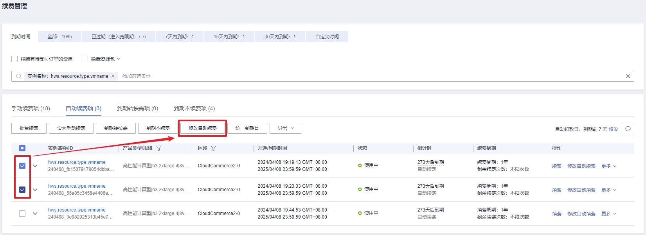Image resolution: width=646 pixels, height=235 pixels.
Task: Tick the 隐藏资源包 checkbox
Action: [x=85, y=59]
